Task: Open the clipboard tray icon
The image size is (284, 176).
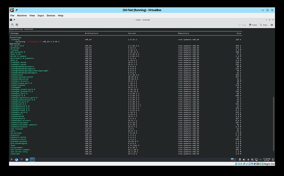Action: pos(240,160)
